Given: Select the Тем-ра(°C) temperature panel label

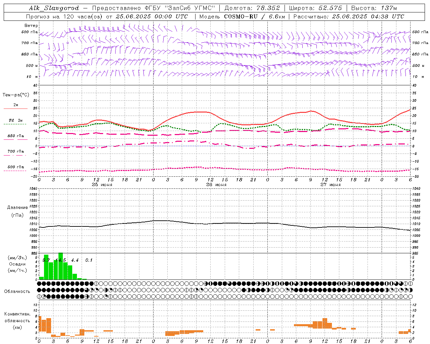Looking at the screenshot, I should pos(16,95).
